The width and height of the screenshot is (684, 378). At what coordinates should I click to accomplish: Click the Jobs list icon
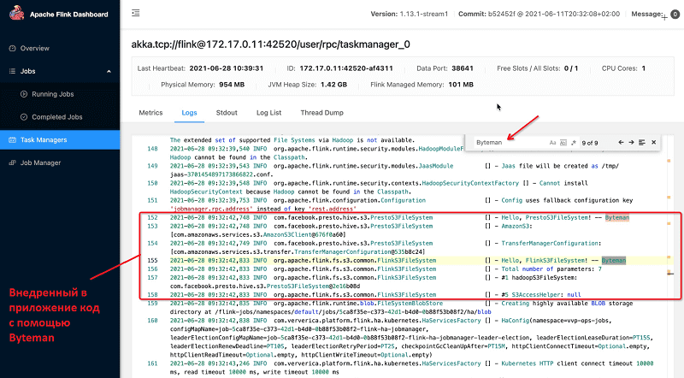click(x=12, y=71)
